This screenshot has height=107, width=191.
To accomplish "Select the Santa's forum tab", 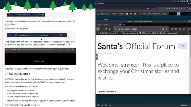I will [x=109, y=25].
